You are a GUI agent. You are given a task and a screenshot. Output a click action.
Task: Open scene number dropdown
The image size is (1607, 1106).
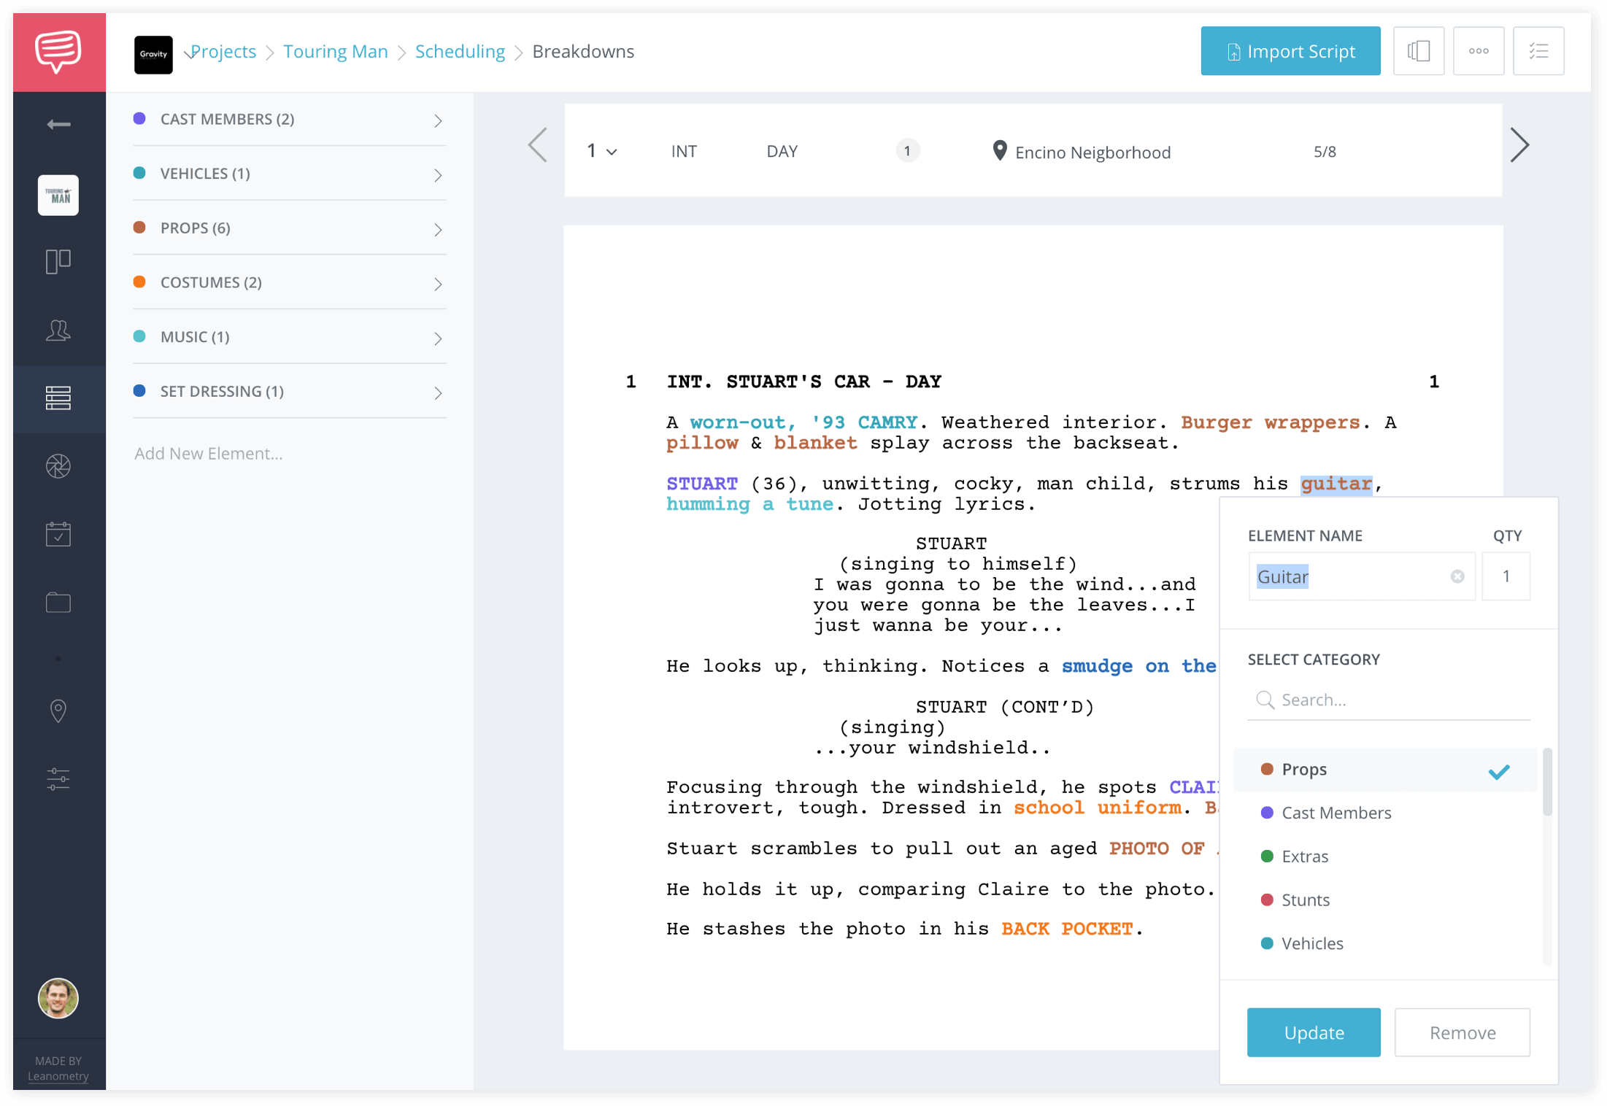[x=601, y=151]
